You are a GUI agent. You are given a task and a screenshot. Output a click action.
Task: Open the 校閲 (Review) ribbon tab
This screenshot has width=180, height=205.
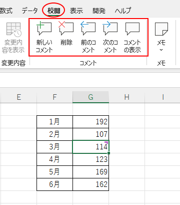(x=53, y=11)
